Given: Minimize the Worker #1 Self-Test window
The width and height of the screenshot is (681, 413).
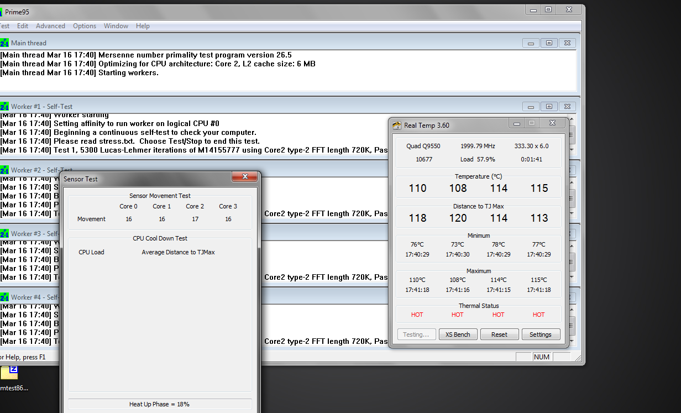Looking at the screenshot, I should tap(531, 107).
